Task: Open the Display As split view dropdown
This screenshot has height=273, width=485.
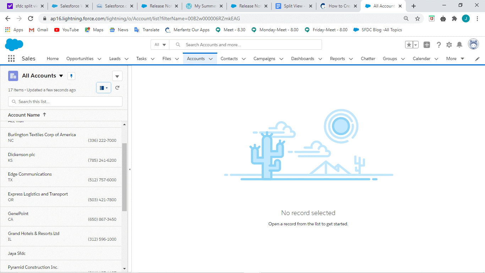Action: click(x=103, y=87)
